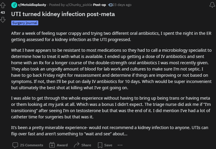This screenshot has height=149, width=216.
Task: Click the 23 days ago timestamp
Action: coord(122,5)
